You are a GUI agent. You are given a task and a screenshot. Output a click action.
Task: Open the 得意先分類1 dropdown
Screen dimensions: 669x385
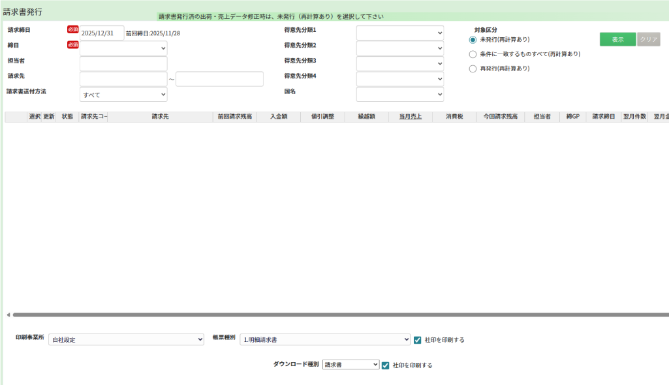click(x=399, y=33)
